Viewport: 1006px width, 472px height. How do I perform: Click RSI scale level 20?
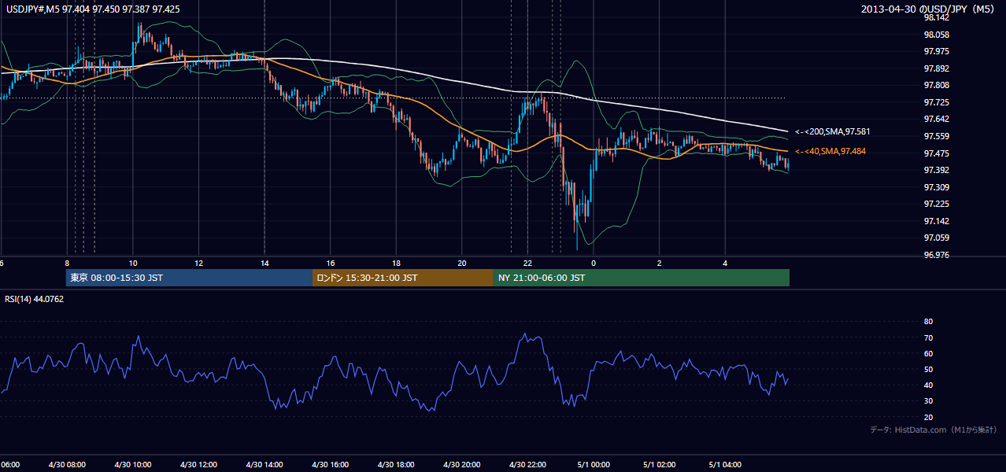928,417
